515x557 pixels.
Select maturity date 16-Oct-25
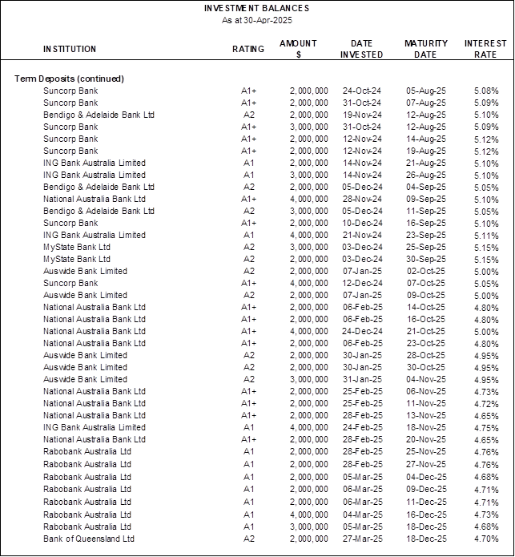click(x=426, y=319)
